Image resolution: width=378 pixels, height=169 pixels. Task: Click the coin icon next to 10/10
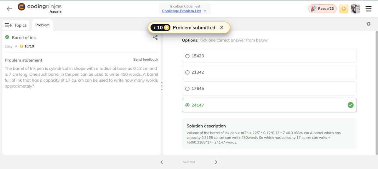pos(21,46)
